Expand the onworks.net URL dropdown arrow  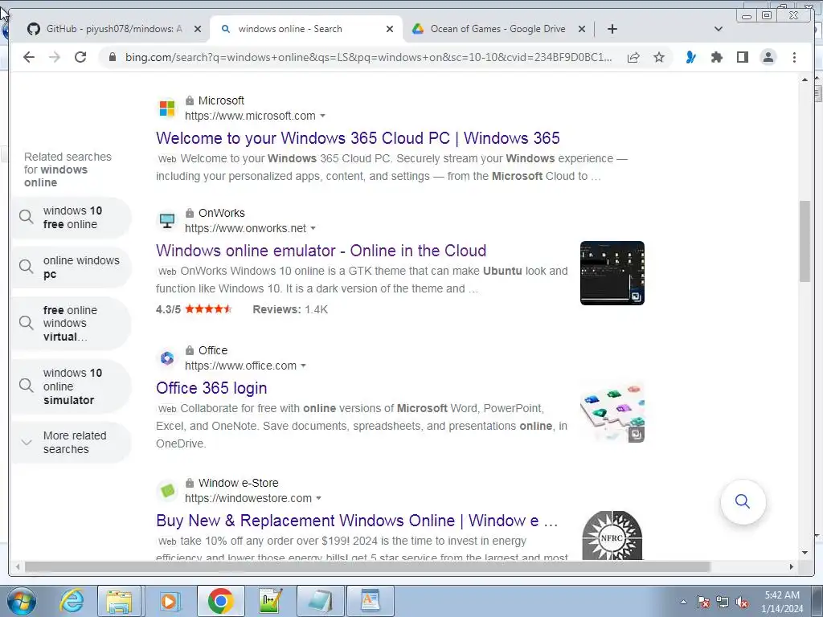tap(313, 228)
